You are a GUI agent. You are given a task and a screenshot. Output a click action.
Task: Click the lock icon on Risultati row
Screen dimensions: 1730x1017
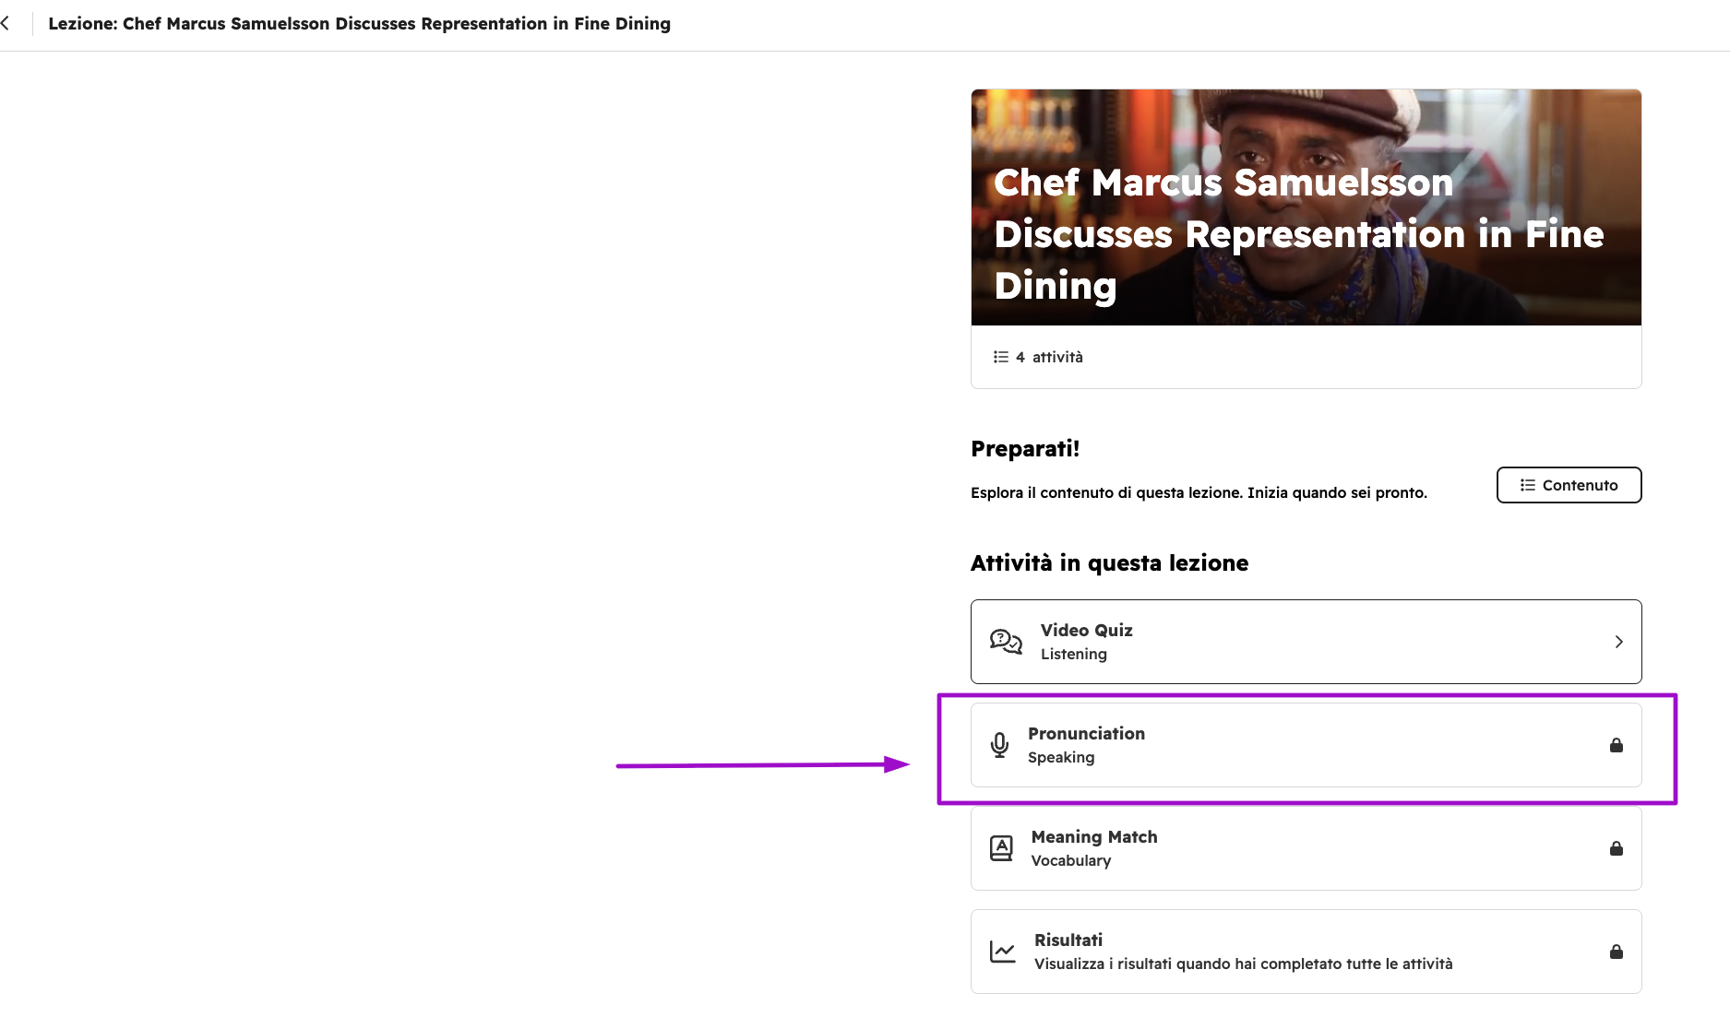(1617, 952)
